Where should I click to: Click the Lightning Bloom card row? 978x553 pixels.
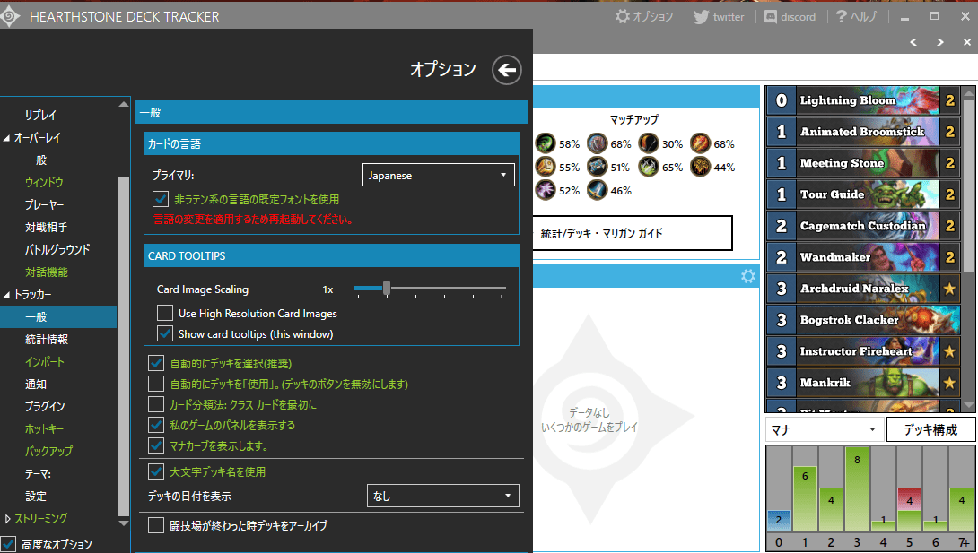pos(863,100)
